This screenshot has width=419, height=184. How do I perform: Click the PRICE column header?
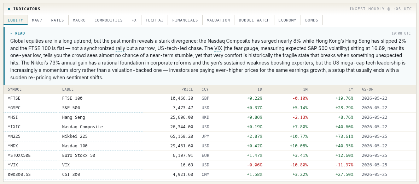pyautogui.click(x=187, y=90)
